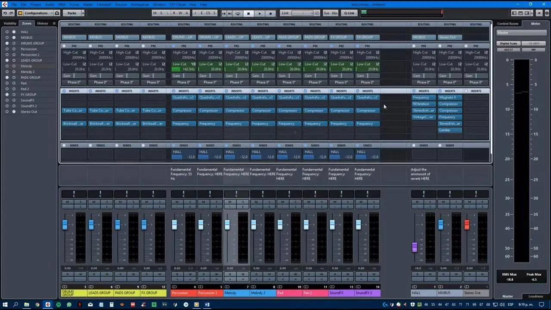Click the Limiter insert on MIXBUS

coord(449,130)
